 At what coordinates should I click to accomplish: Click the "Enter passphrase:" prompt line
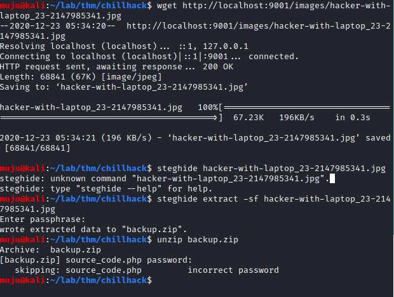[x=43, y=219]
